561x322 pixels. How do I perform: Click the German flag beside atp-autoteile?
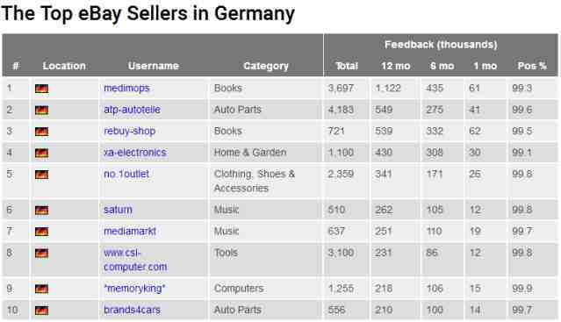click(x=41, y=110)
